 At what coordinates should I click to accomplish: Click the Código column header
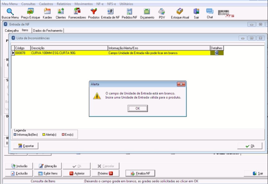click(23, 48)
